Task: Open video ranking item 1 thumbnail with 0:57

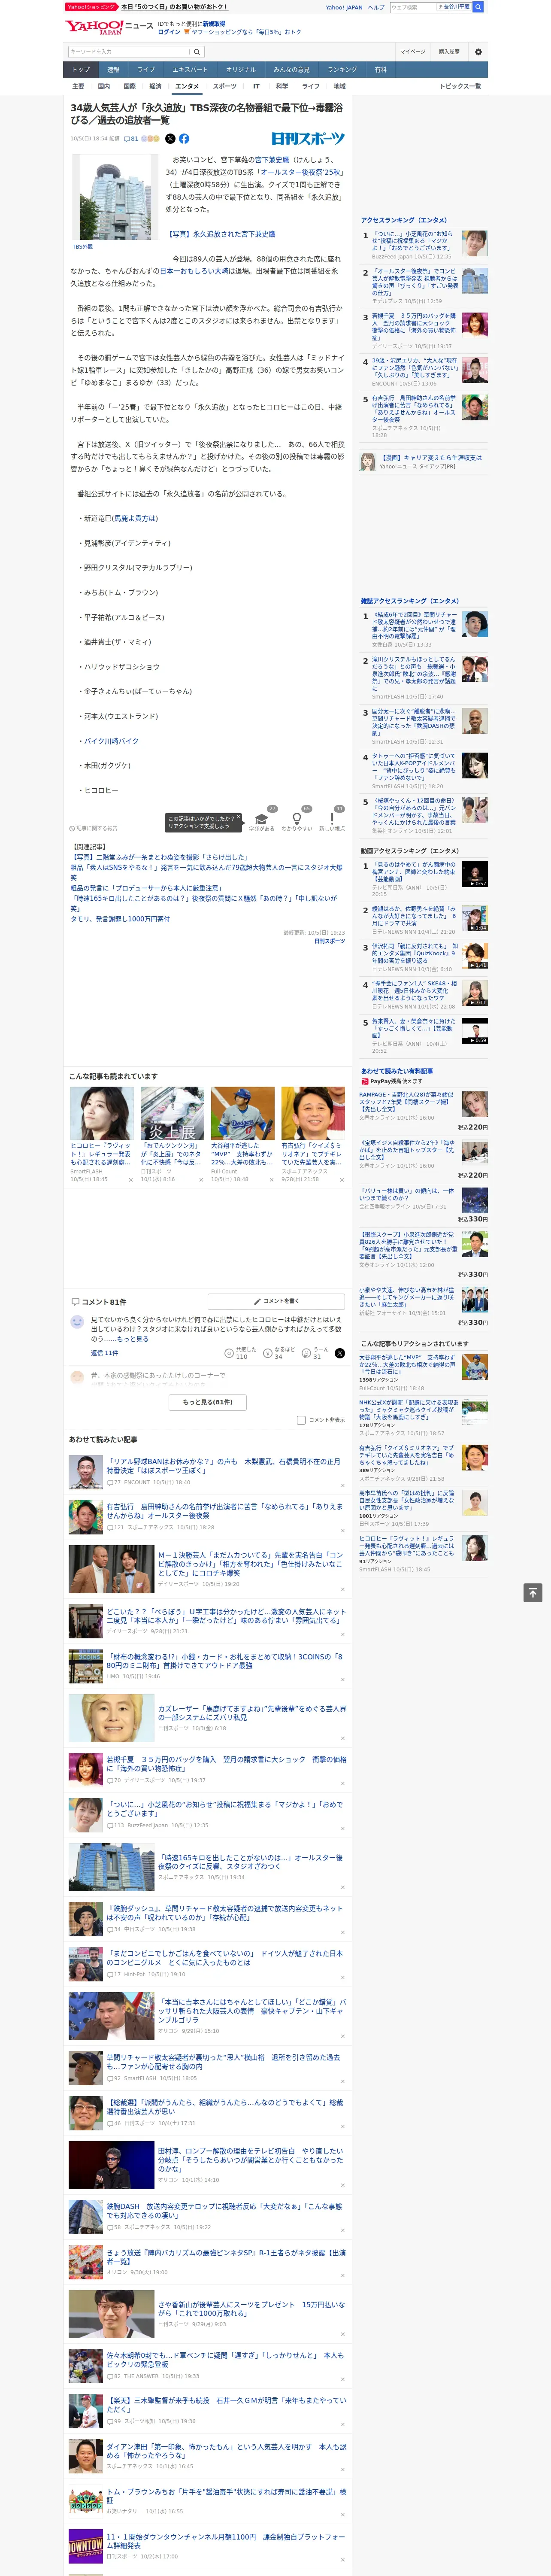Action: coord(475,874)
